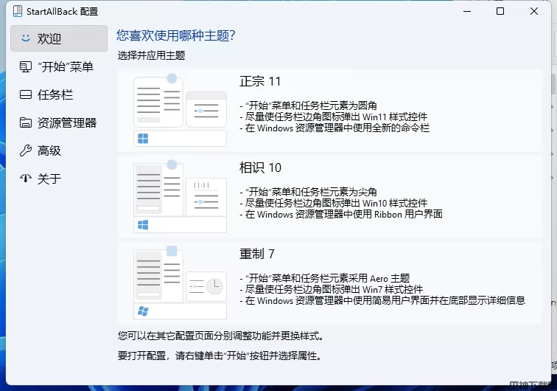This screenshot has height=391, width=557.
Task: Click the Windows 10 theme preview thumbnail
Action: (x=180, y=196)
